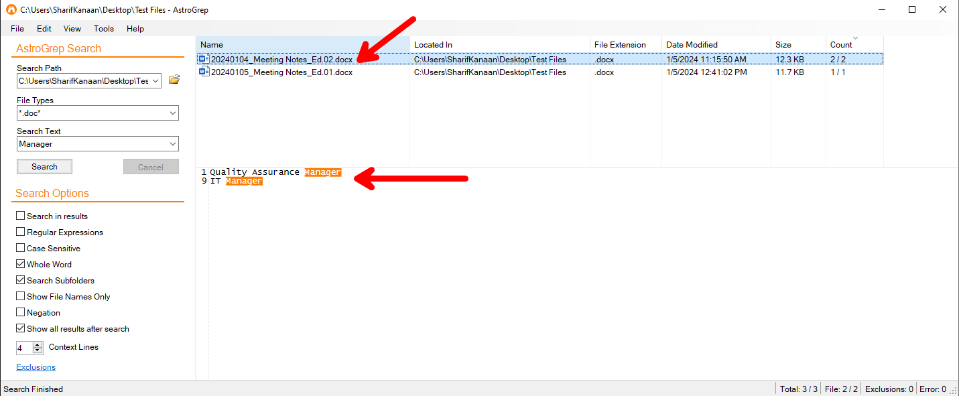This screenshot has height=396, width=959.
Task: Open the Tools menu
Action: 104,29
